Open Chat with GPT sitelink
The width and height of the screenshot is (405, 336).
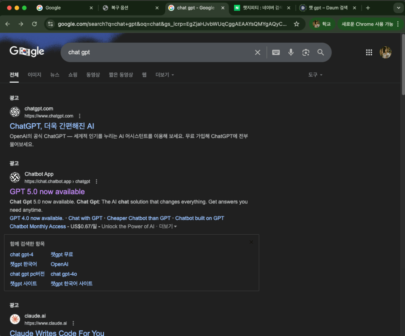coord(85,218)
